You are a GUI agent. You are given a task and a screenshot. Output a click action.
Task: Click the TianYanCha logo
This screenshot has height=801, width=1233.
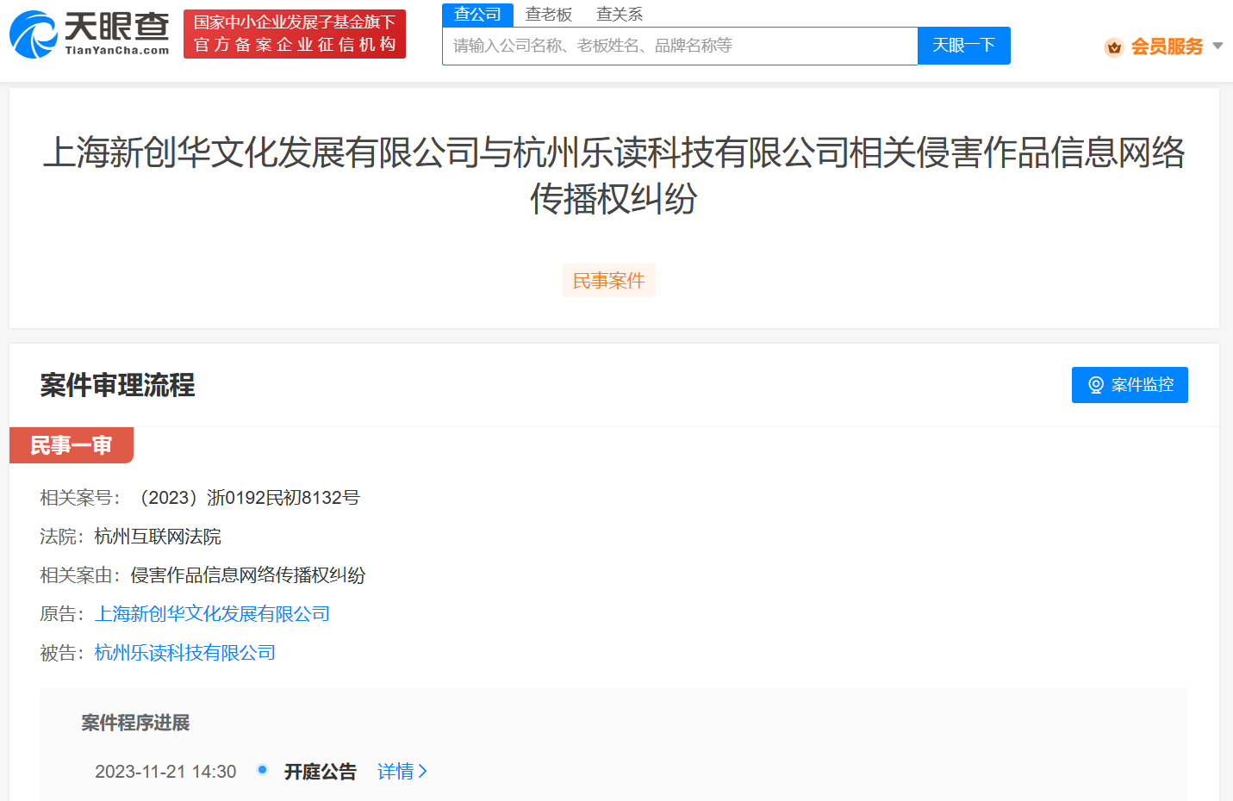click(x=90, y=34)
